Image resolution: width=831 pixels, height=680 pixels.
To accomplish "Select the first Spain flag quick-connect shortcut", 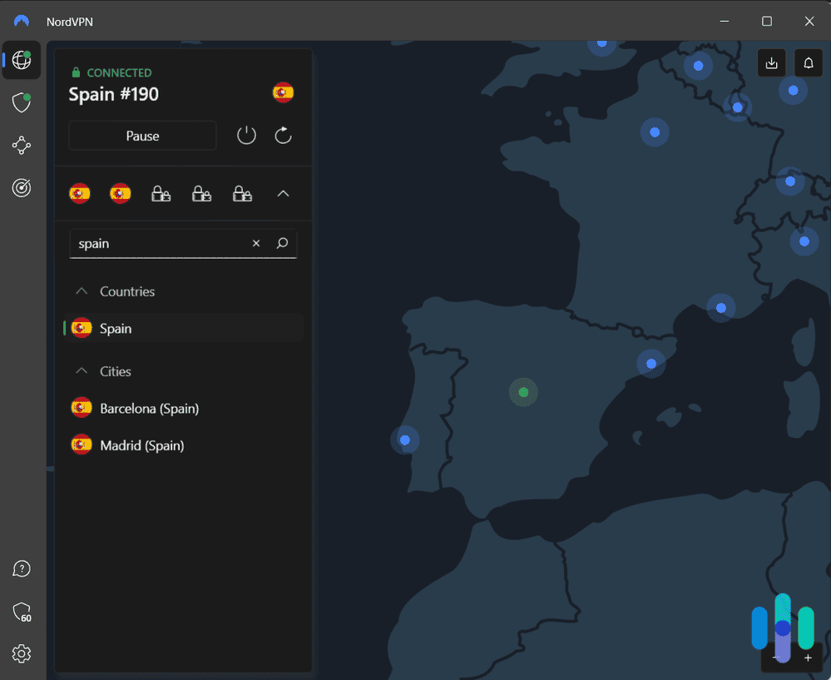I will [x=79, y=193].
